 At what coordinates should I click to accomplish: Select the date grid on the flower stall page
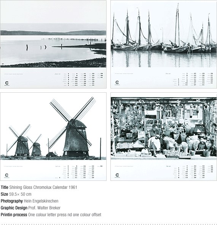click(193, 172)
